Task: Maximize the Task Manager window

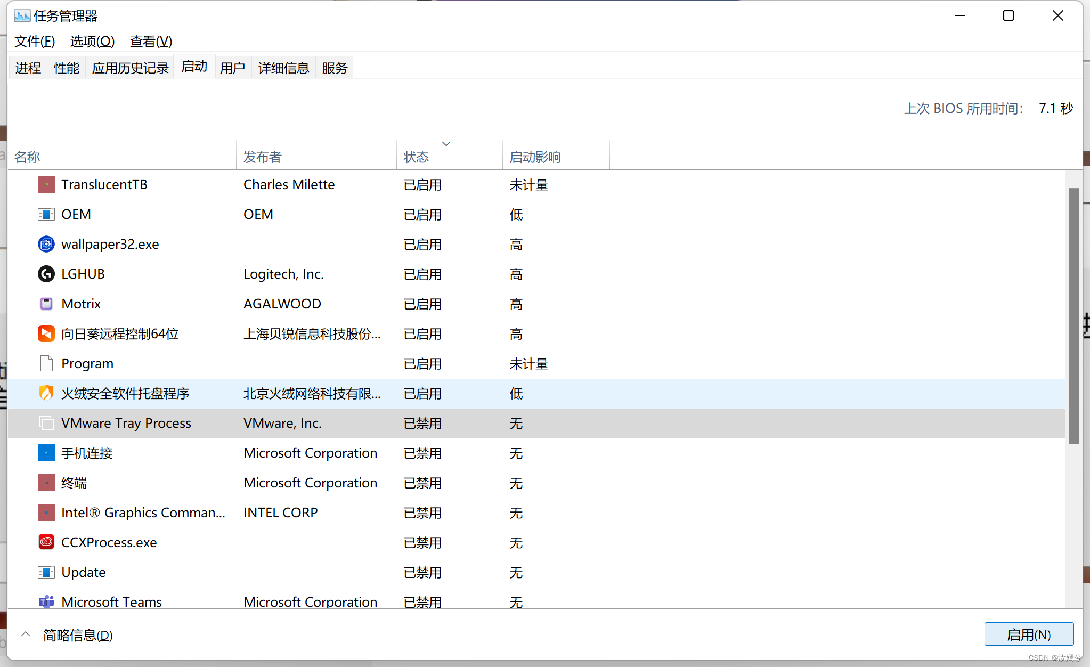Action: (1008, 16)
